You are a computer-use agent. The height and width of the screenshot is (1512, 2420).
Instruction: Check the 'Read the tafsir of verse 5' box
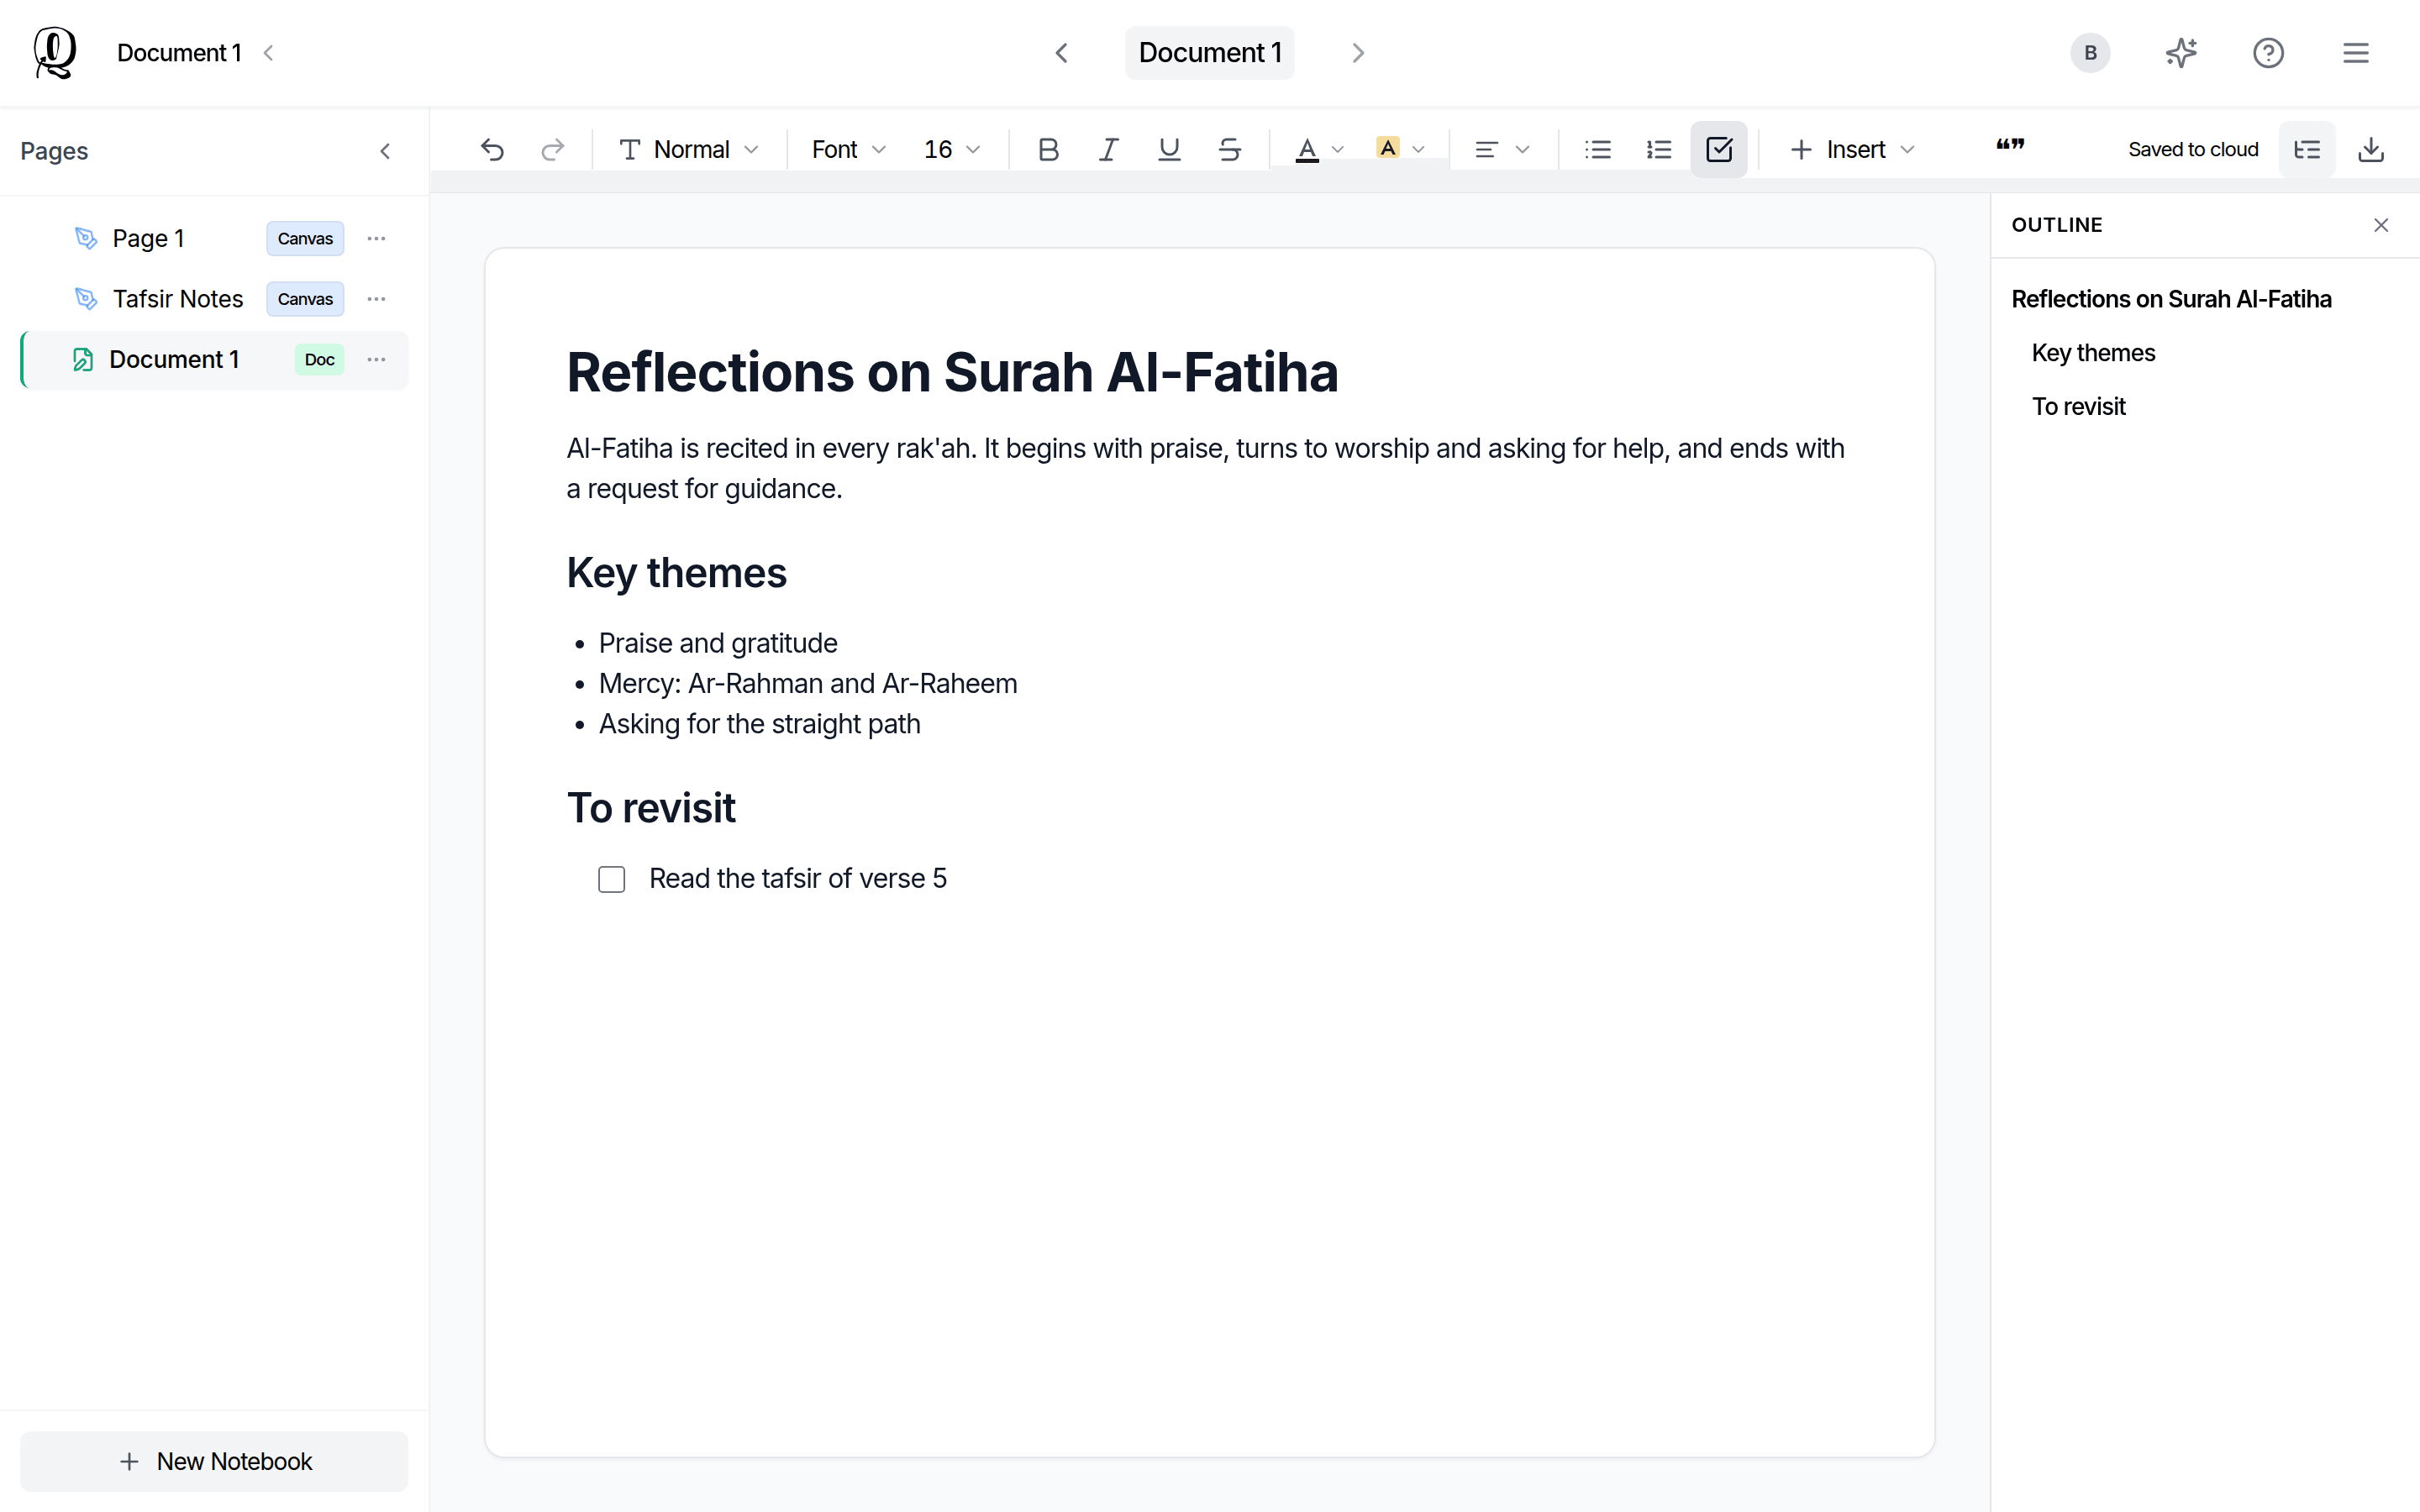pos(611,879)
